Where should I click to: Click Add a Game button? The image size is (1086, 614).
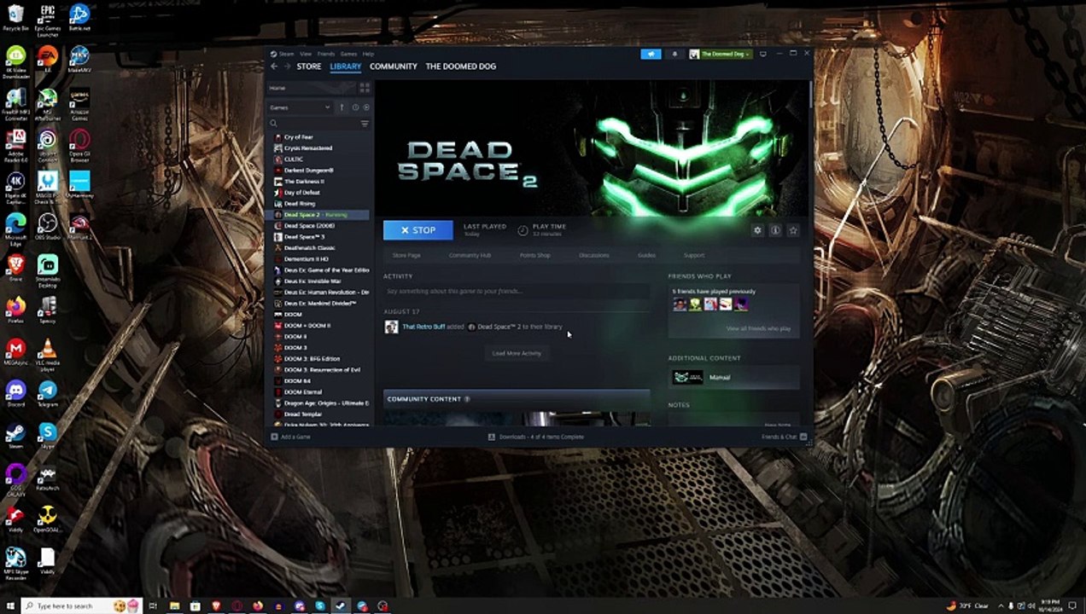(x=291, y=437)
